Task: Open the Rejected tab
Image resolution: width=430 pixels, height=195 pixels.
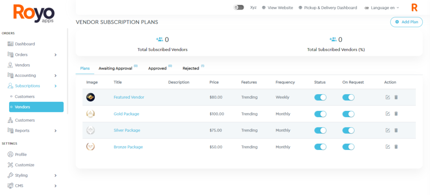Action: tap(191, 68)
